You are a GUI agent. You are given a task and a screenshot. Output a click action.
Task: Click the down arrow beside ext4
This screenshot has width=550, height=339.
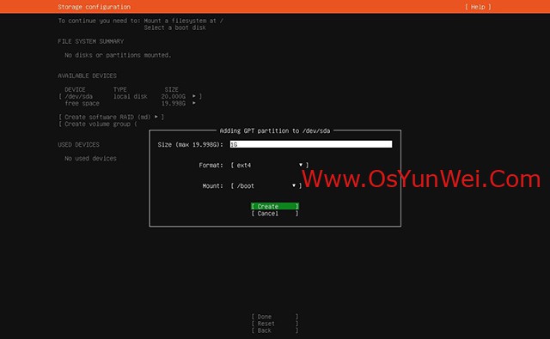point(301,165)
